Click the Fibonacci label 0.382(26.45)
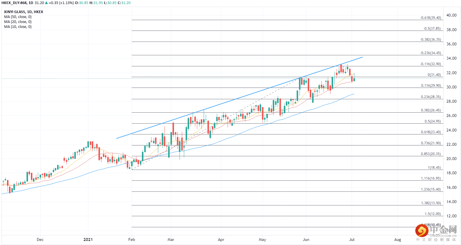This screenshot has height=245, width=461. pyautogui.click(x=431, y=110)
